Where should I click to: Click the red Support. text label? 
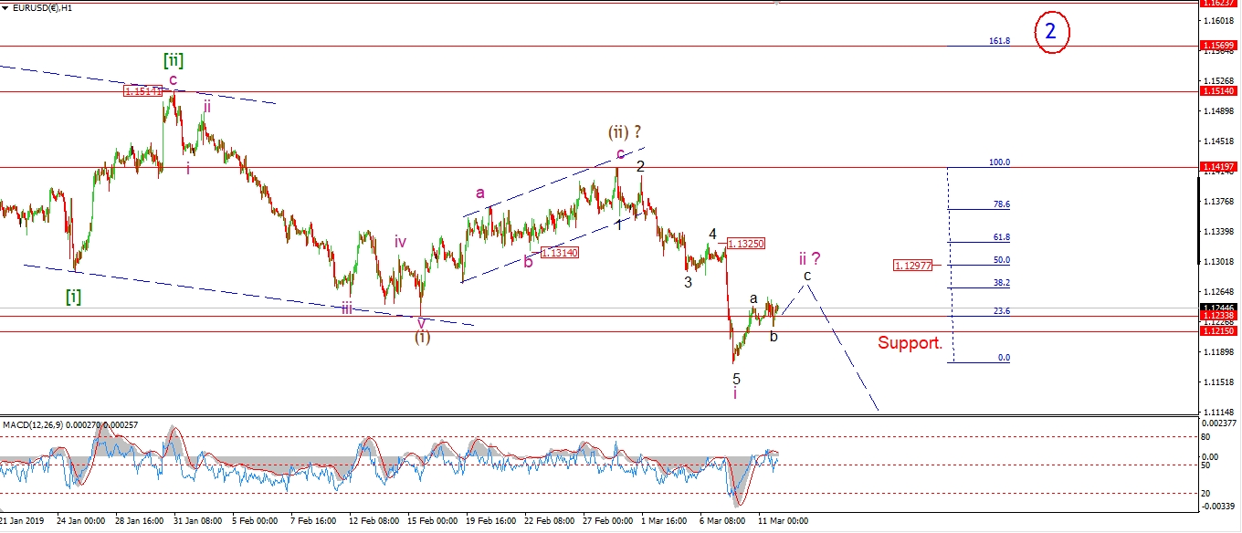click(910, 343)
